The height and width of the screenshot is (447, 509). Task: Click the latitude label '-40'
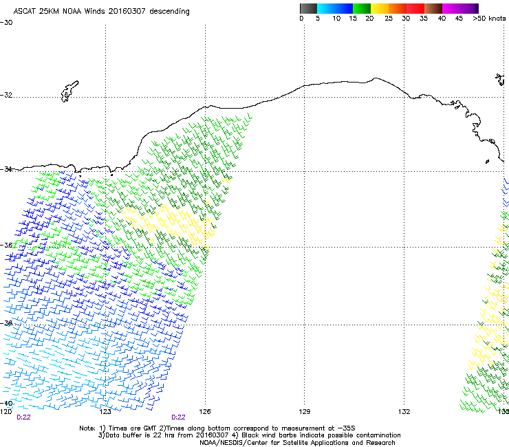point(6,404)
